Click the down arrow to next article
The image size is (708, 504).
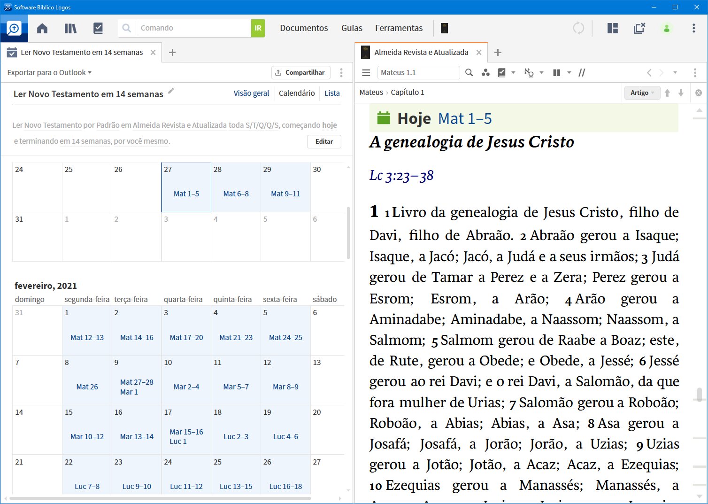point(681,93)
